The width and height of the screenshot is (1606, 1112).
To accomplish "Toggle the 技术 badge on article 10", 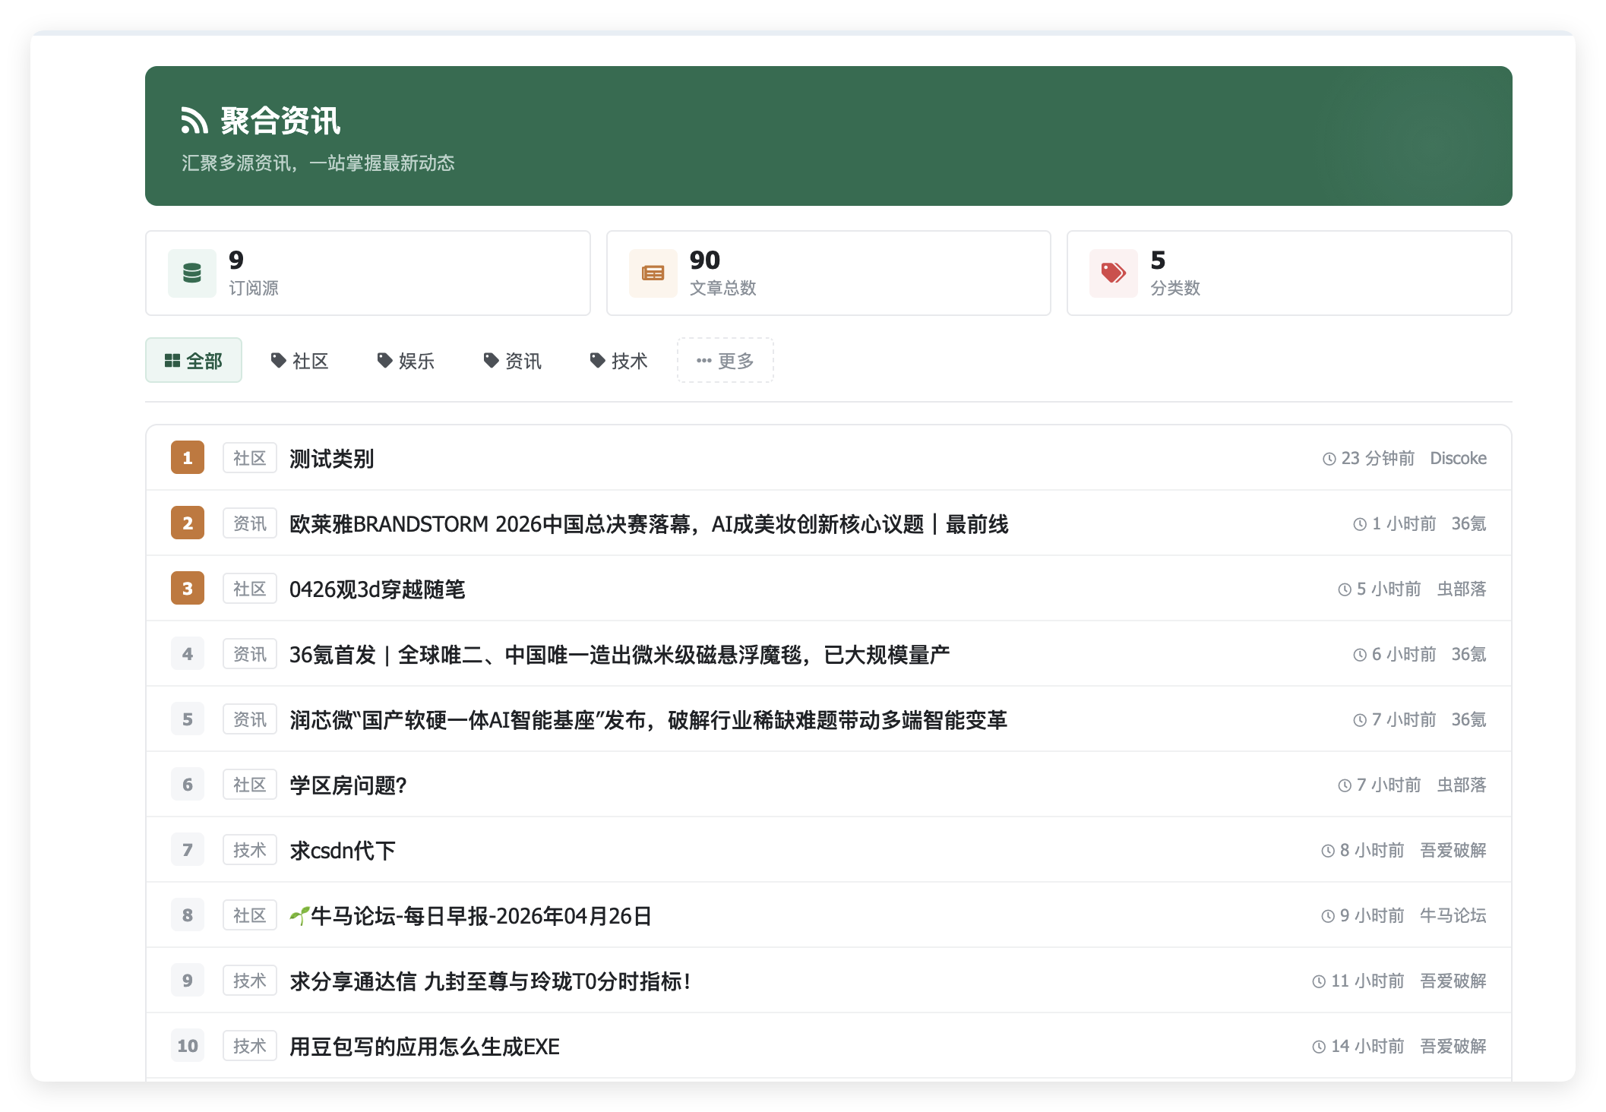I will pos(249,1045).
